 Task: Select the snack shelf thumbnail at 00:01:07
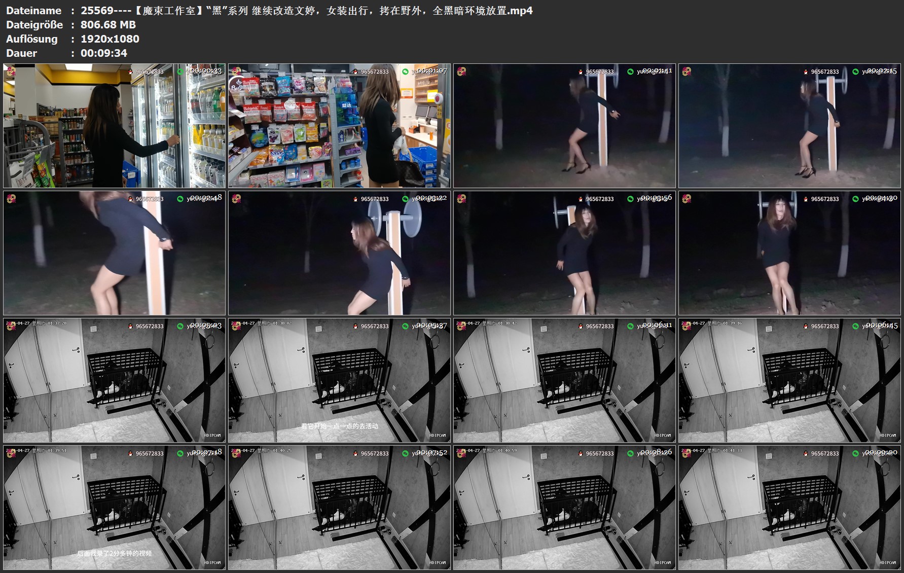coord(339,126)
